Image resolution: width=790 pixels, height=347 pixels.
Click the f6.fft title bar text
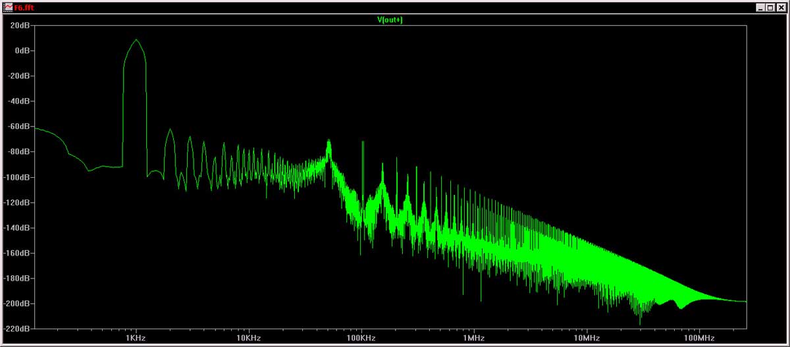[24, 7]
